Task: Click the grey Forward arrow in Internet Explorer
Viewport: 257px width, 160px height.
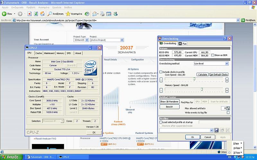Action: point(20,14)
